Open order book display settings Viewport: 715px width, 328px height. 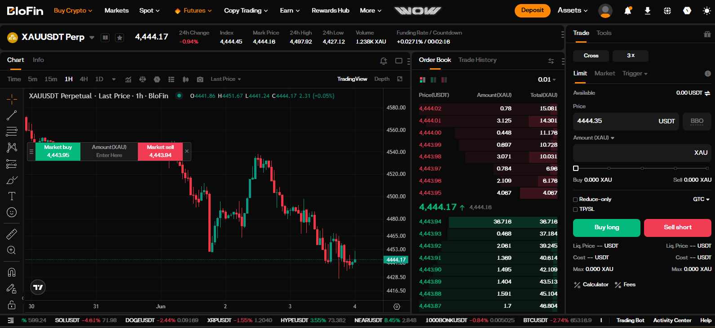click(551, 61)
